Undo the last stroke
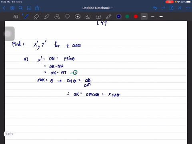 155,8
